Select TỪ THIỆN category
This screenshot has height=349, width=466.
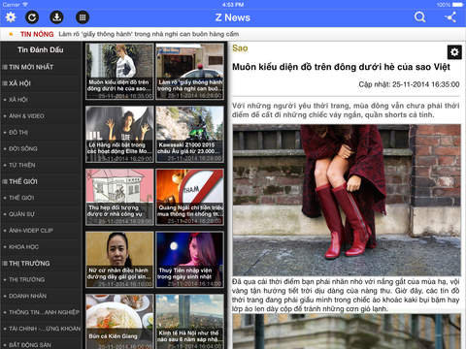click(41, 165)
